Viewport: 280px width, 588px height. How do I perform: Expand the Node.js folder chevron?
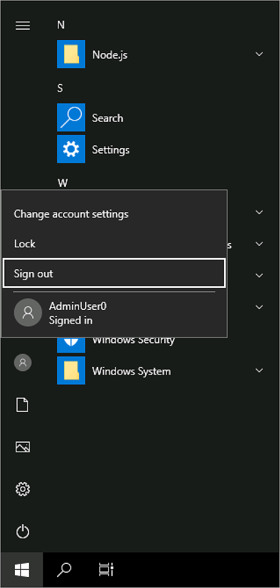[259, 54]
